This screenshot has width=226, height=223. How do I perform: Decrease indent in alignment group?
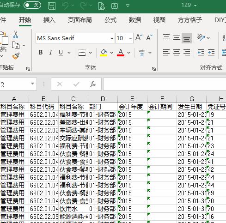pyautogui.click(x=201, y=53)
